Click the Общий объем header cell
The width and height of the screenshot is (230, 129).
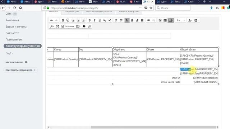[199, 49]
